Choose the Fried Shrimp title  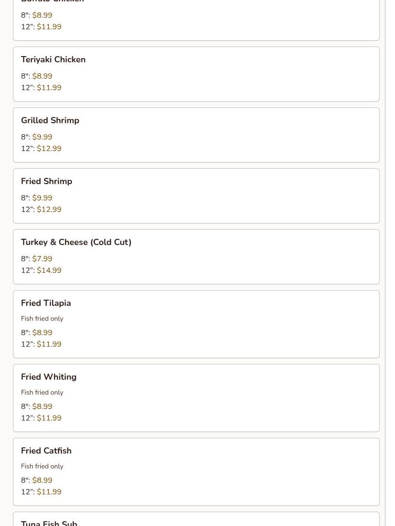[x=46, y=181]
